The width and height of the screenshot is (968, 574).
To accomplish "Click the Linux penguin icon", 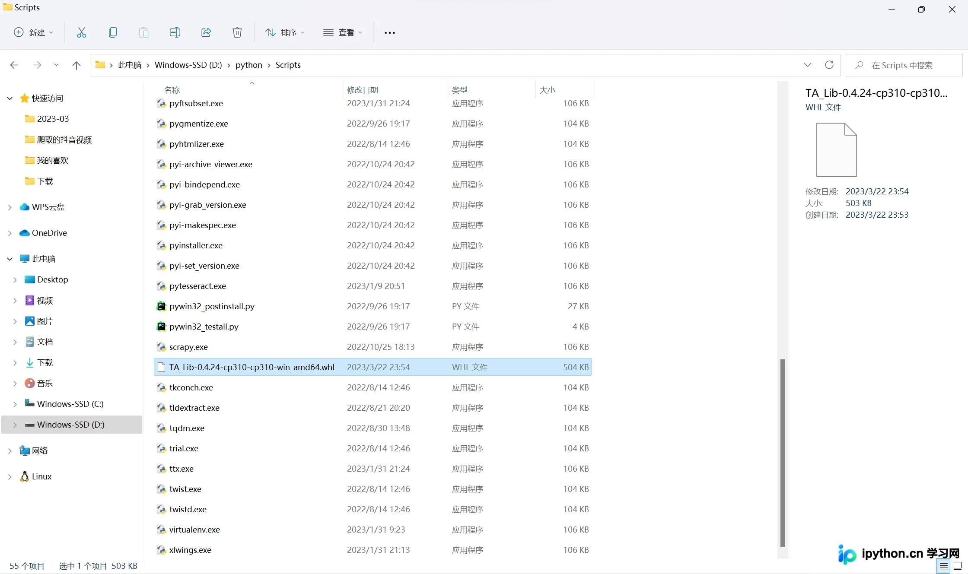I will (x=25, y=476).
